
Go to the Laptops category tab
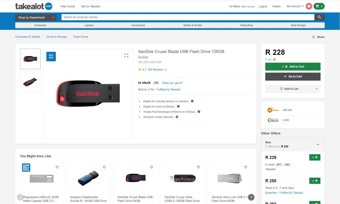click(89, 25)
